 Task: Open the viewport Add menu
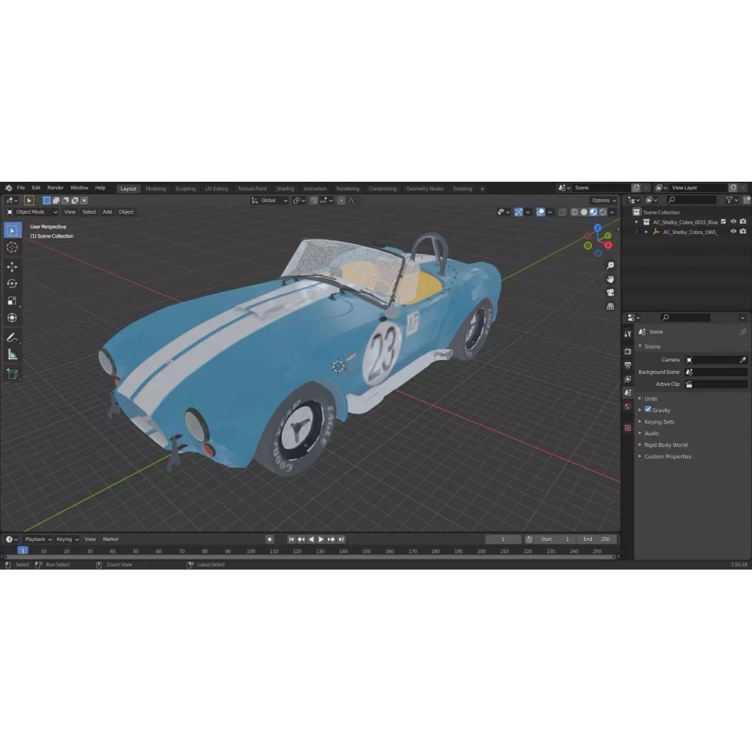[x=107, y=212]
